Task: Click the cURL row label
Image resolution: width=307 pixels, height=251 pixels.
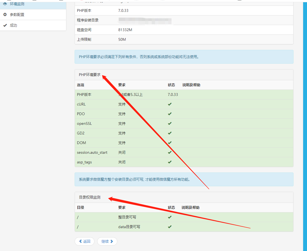Action: tap(81, 104)
